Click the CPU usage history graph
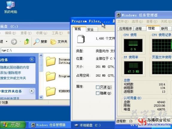This screenshot has height=129, width=172. (x=162, y=45)
